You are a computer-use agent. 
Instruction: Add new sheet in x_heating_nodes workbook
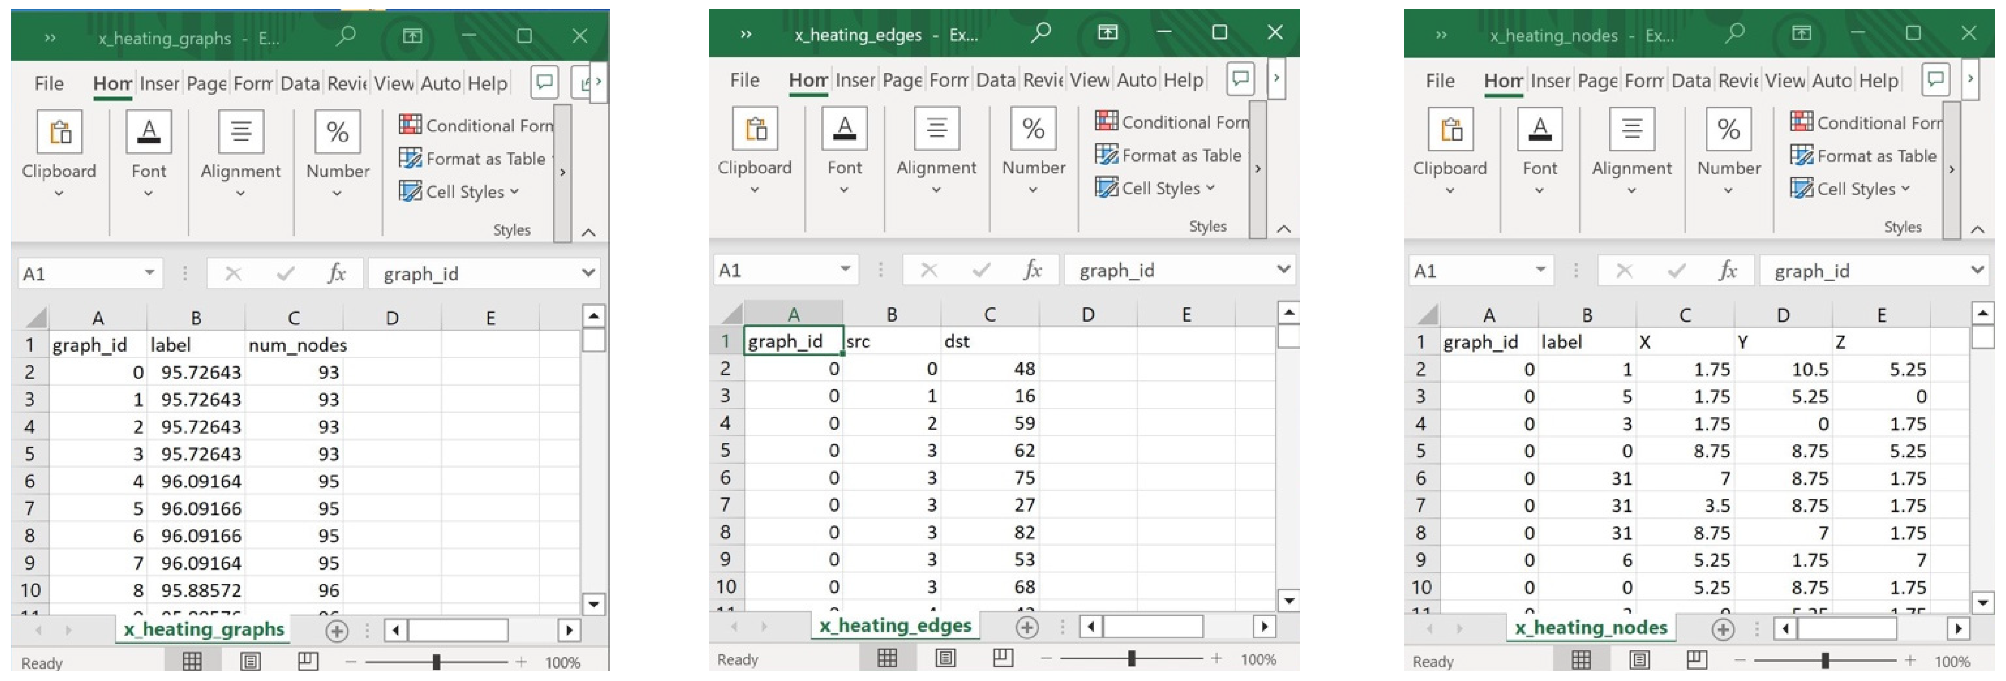pyautogui.click(x=1723, y=629)
